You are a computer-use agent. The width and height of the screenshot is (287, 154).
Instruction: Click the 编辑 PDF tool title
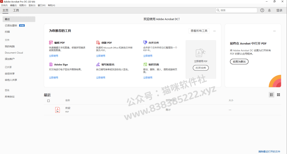tap(60, 43)
